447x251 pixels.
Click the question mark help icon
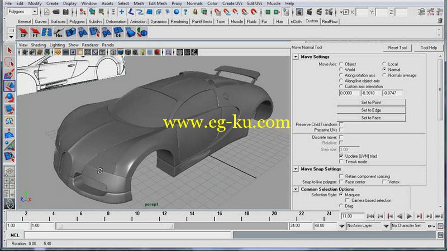[186, 12]
